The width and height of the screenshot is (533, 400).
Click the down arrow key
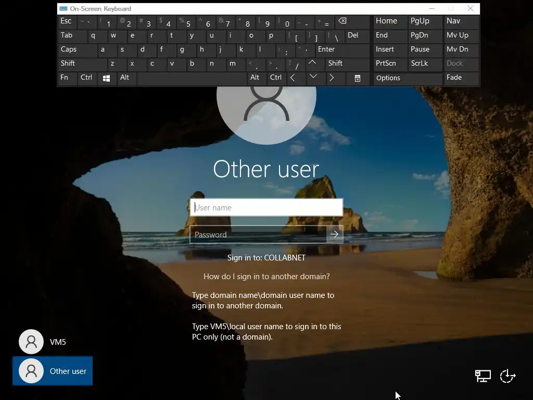(x=313, y=78)
